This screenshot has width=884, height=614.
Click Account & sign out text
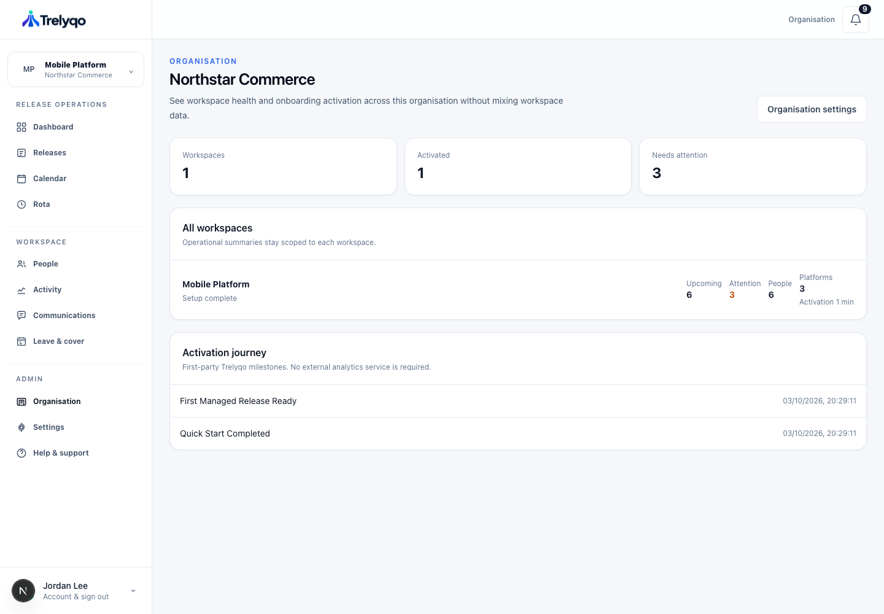pos(76,597)
